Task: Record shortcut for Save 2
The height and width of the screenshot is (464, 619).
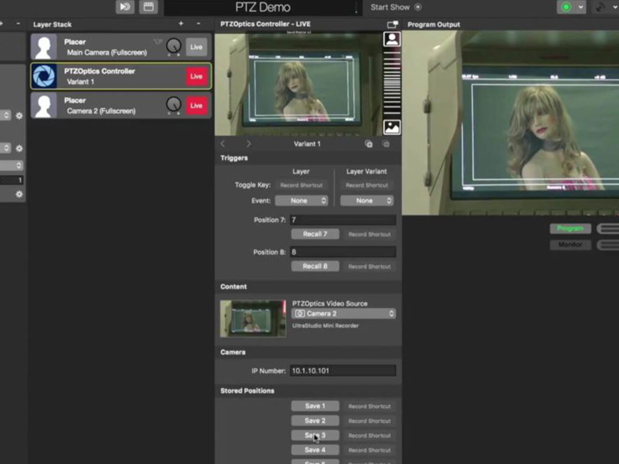Action: coord(369,421)
